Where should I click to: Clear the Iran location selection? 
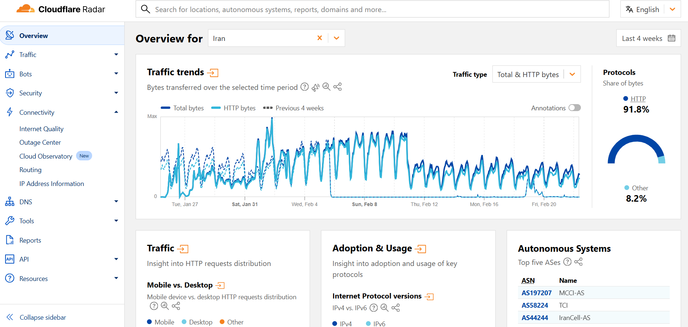pos(320,38)
